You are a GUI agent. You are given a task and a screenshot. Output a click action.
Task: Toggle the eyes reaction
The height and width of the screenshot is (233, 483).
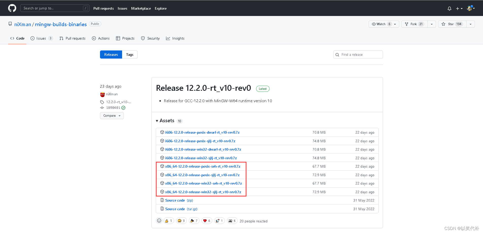coord(232,221)
